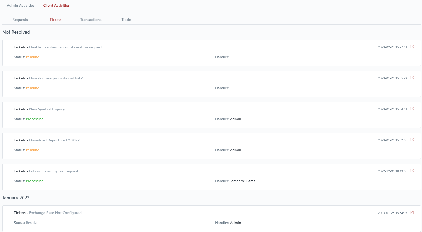Open the Requests sub-tab
The height and width of the screenshot is (232, 422).
pyautogui.click(x=20, y=20)
